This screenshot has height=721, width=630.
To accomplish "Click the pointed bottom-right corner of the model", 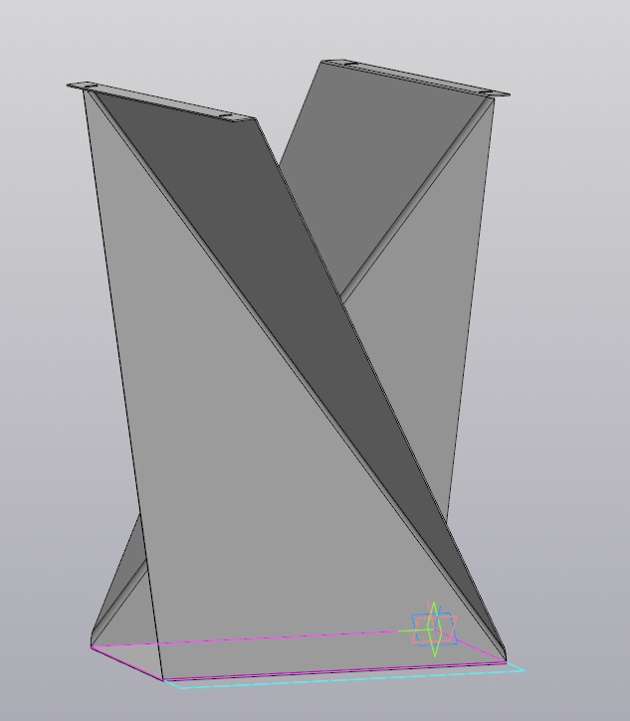I will point(505,658).
